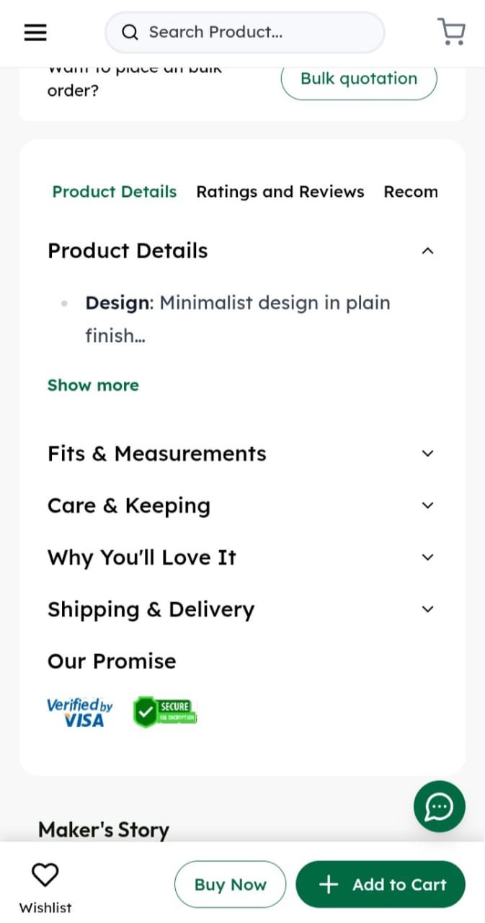Screen dimensions: 485x923
Task: Switch to Ratings and Reviews tab
Action: pos(280,192)
